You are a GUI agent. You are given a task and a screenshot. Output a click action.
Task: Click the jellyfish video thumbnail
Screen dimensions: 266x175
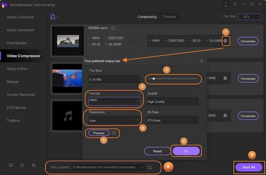click(x=67, y=78)
